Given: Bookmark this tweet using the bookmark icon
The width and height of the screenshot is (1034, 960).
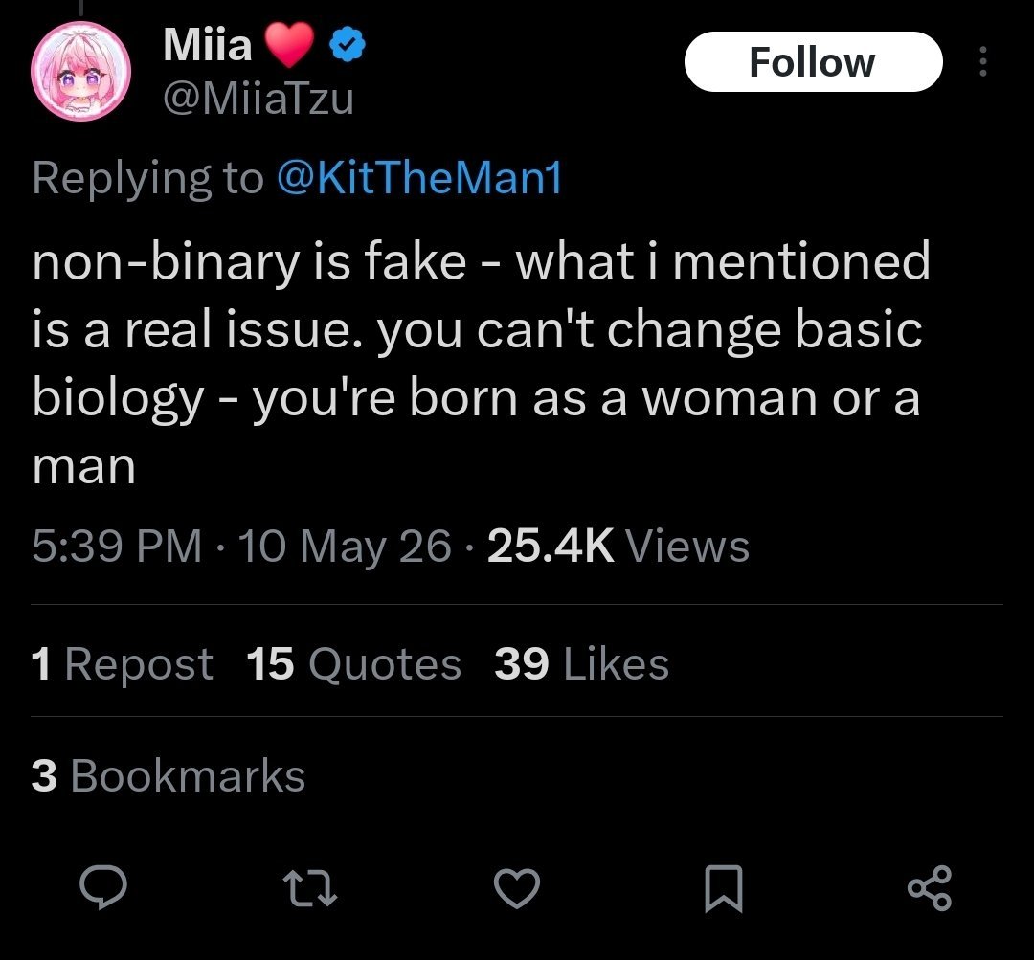Looking at the screenshot, I should pos(724,889).
